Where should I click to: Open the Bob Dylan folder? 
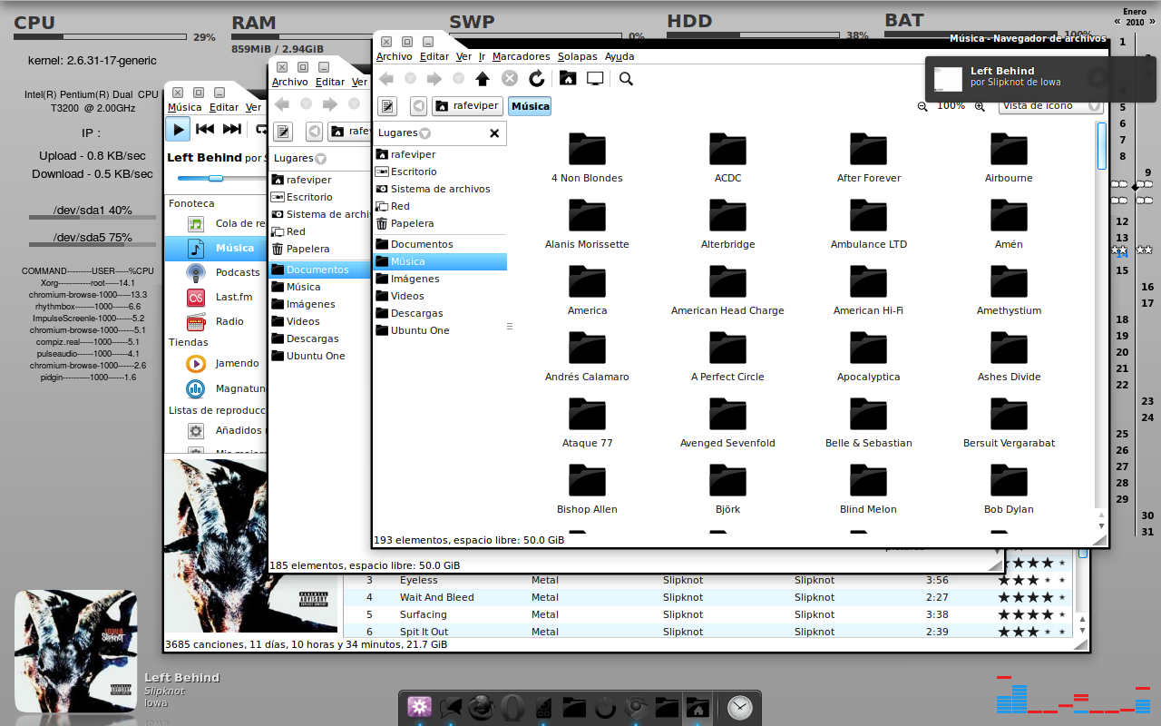click(x=1009, y=489)
